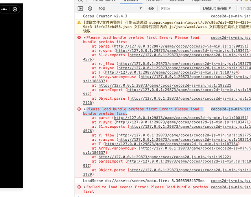Open first error's 'at parse' link ending 200151
Viewport: 251px width, 197px height.
180,46
